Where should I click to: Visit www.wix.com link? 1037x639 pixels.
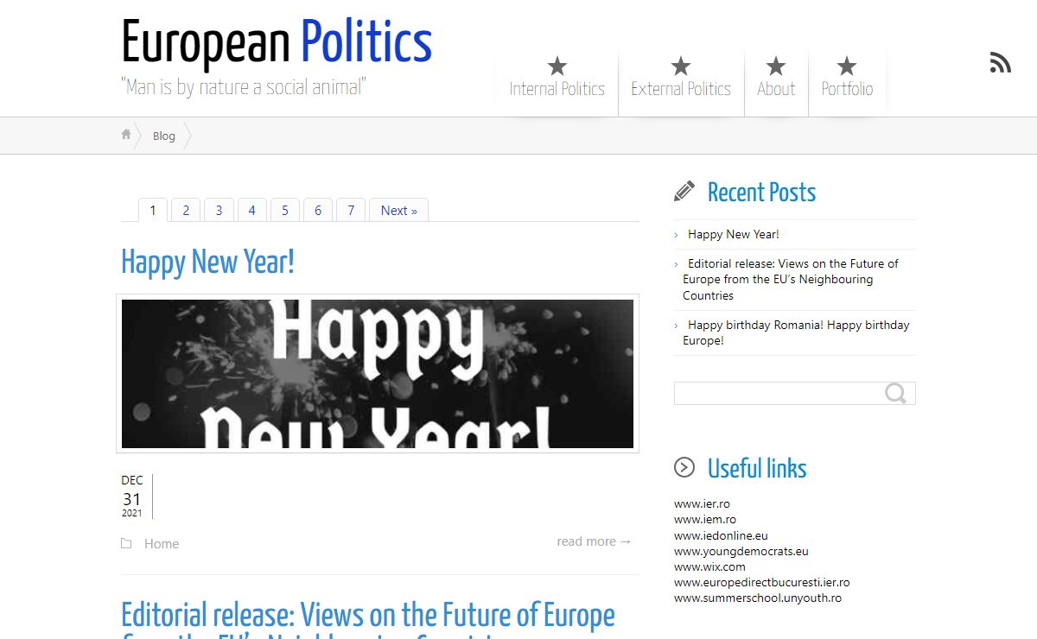tap(709, 566)
